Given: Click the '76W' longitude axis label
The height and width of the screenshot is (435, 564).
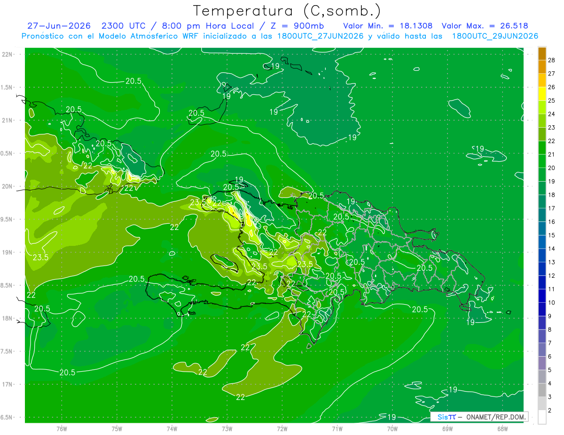Looking at the screenshot, I should 62,428.
